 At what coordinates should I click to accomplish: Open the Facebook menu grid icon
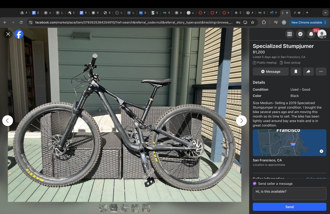click(x=290, y=34)
